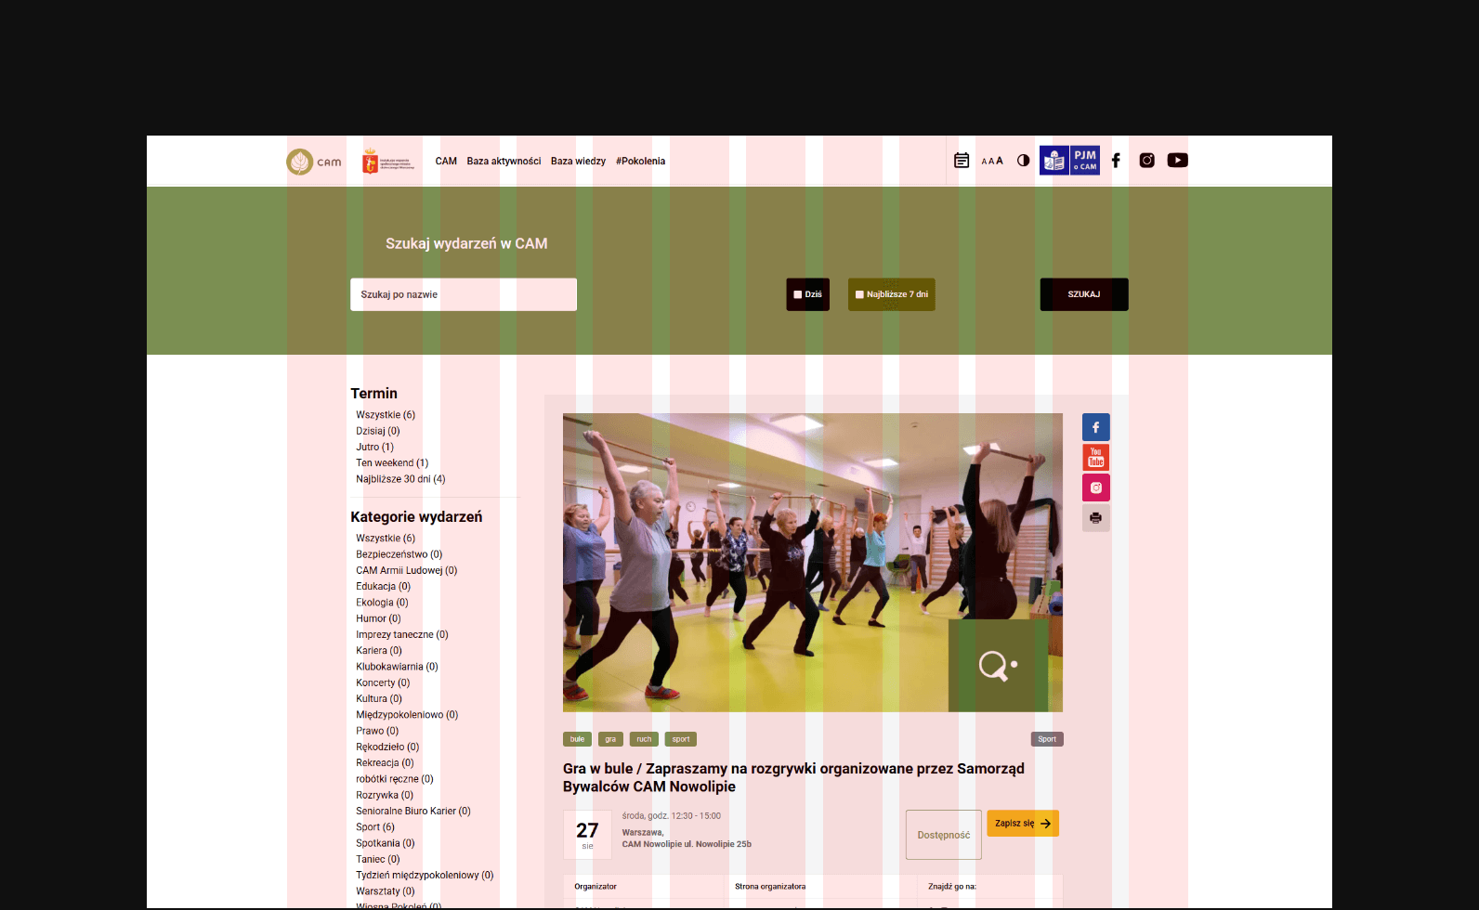Focus the Szukaj po nazwie field
The image size is (1479, 910).
click(x=463, y=294)
